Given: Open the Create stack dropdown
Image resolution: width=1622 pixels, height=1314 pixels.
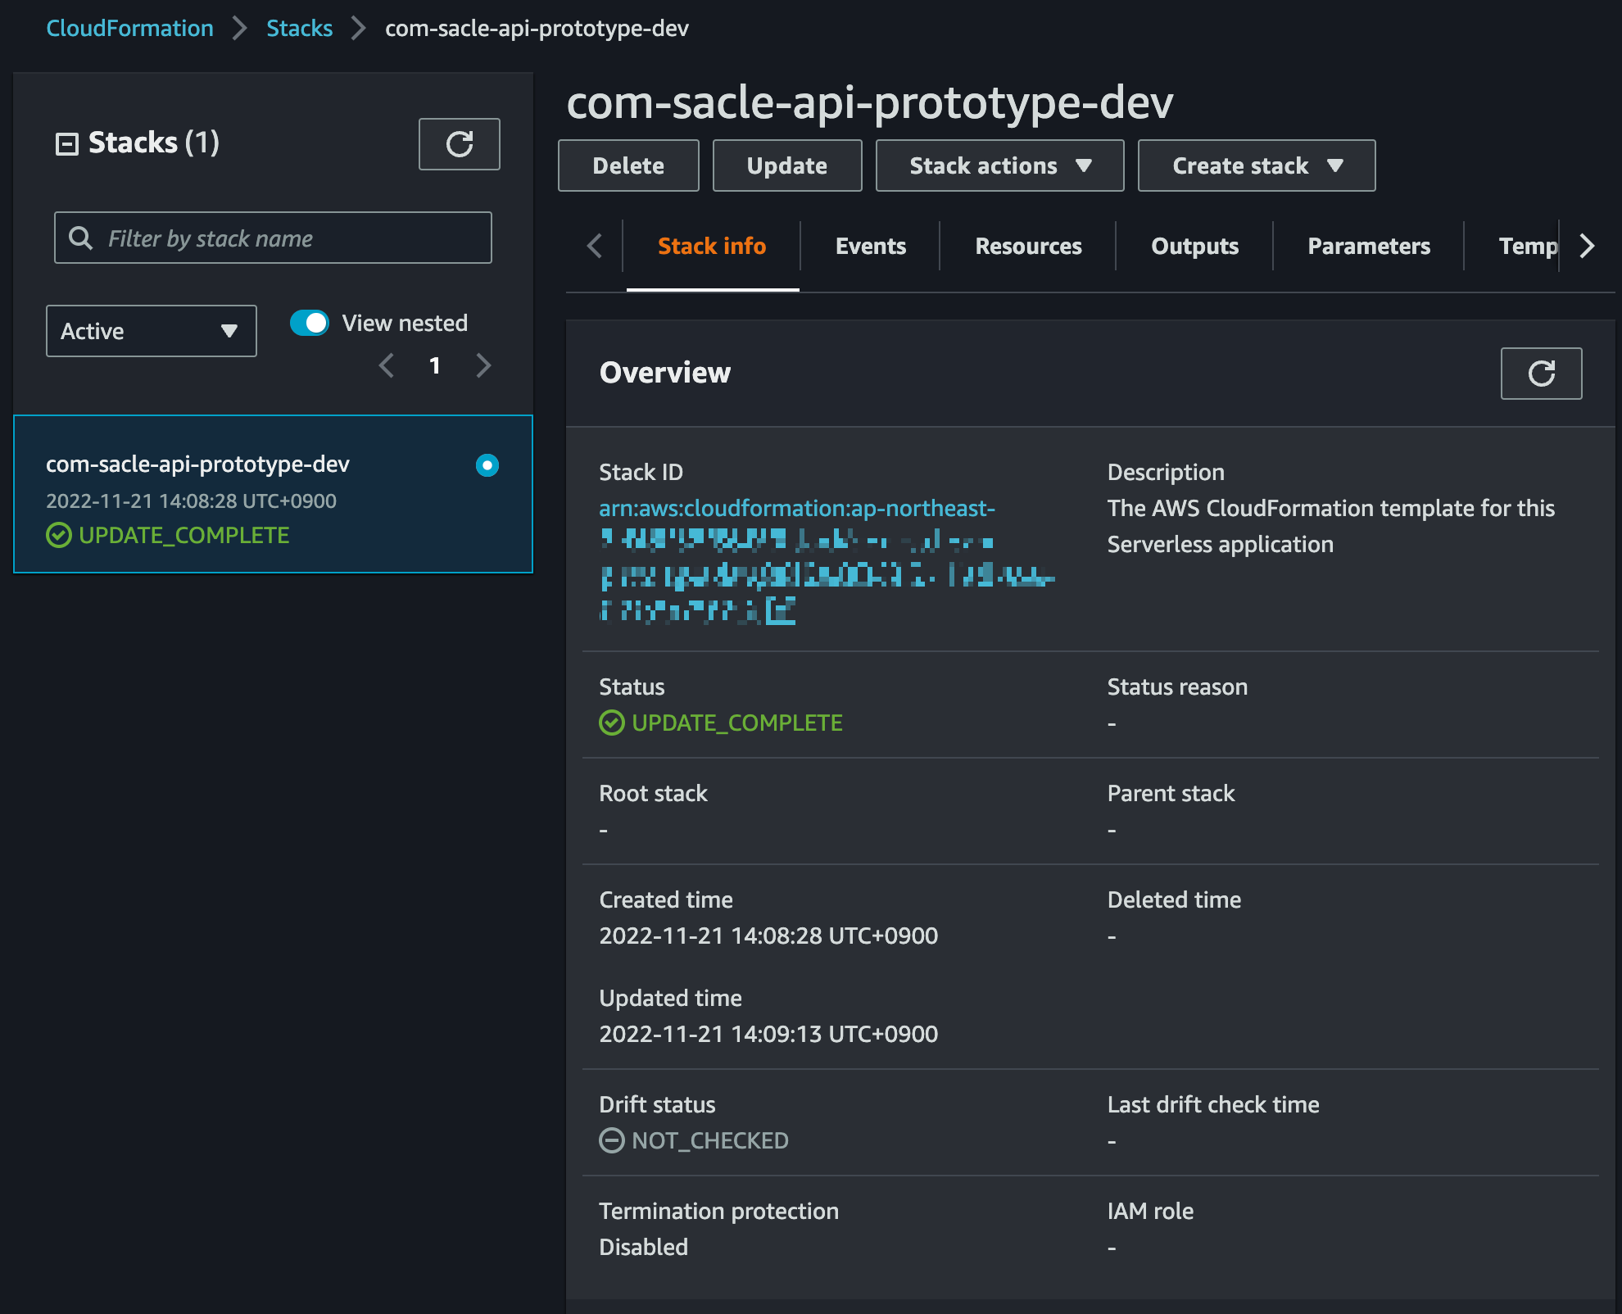Looking at the screenshot, I should [x=1256, y=165].
